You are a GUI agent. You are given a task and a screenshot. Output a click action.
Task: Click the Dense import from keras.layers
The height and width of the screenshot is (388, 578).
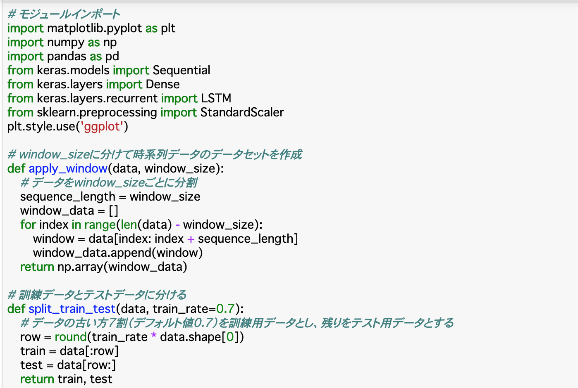pyautogui.click(x=93, y=84)
